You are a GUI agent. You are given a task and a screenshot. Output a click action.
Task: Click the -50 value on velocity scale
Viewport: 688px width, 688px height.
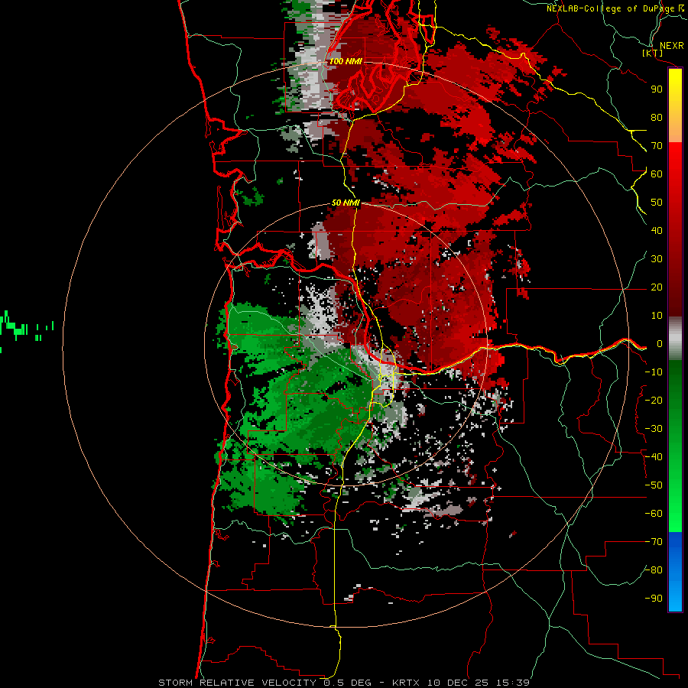coord(654,485)
